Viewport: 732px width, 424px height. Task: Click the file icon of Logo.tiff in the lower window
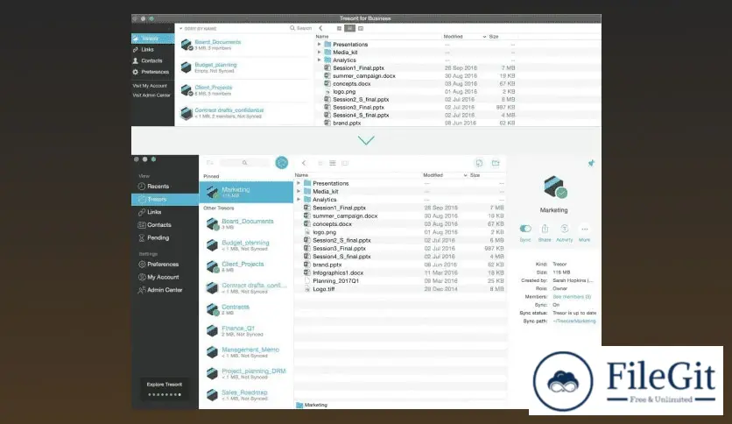tap(306, 289)
